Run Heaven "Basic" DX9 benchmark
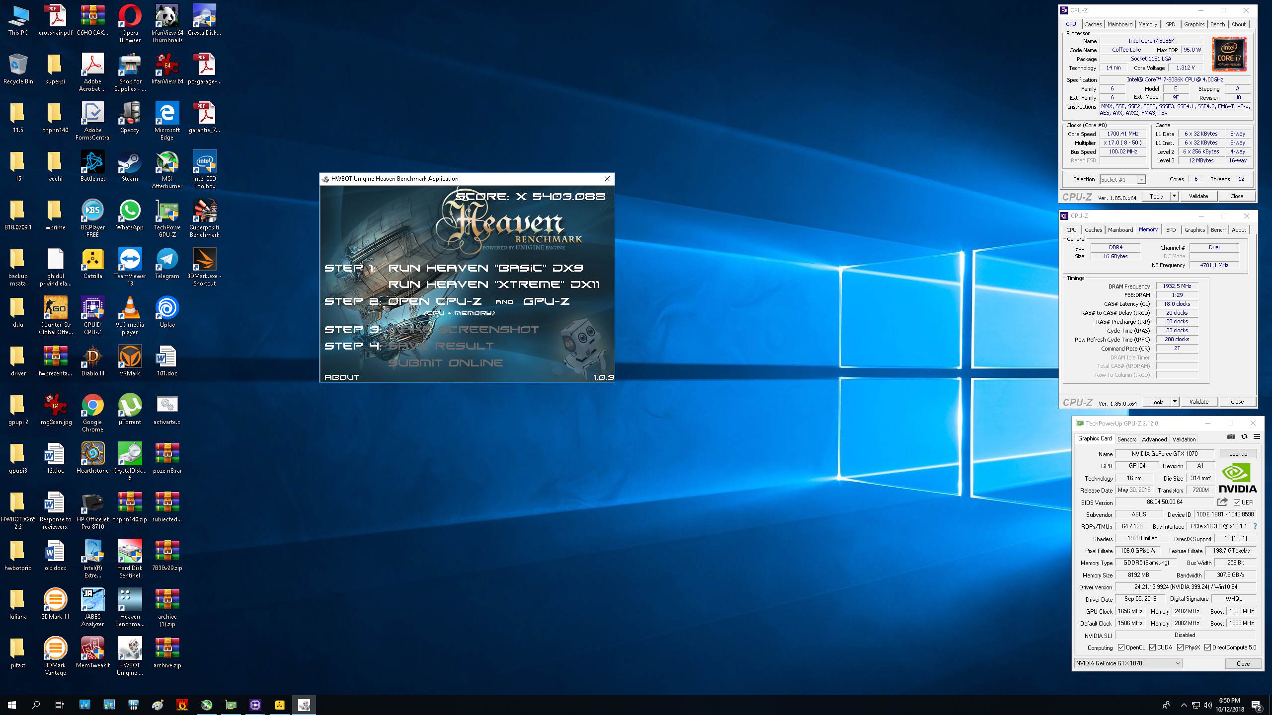The image size is (1272, 715). [x=485, y=268]
